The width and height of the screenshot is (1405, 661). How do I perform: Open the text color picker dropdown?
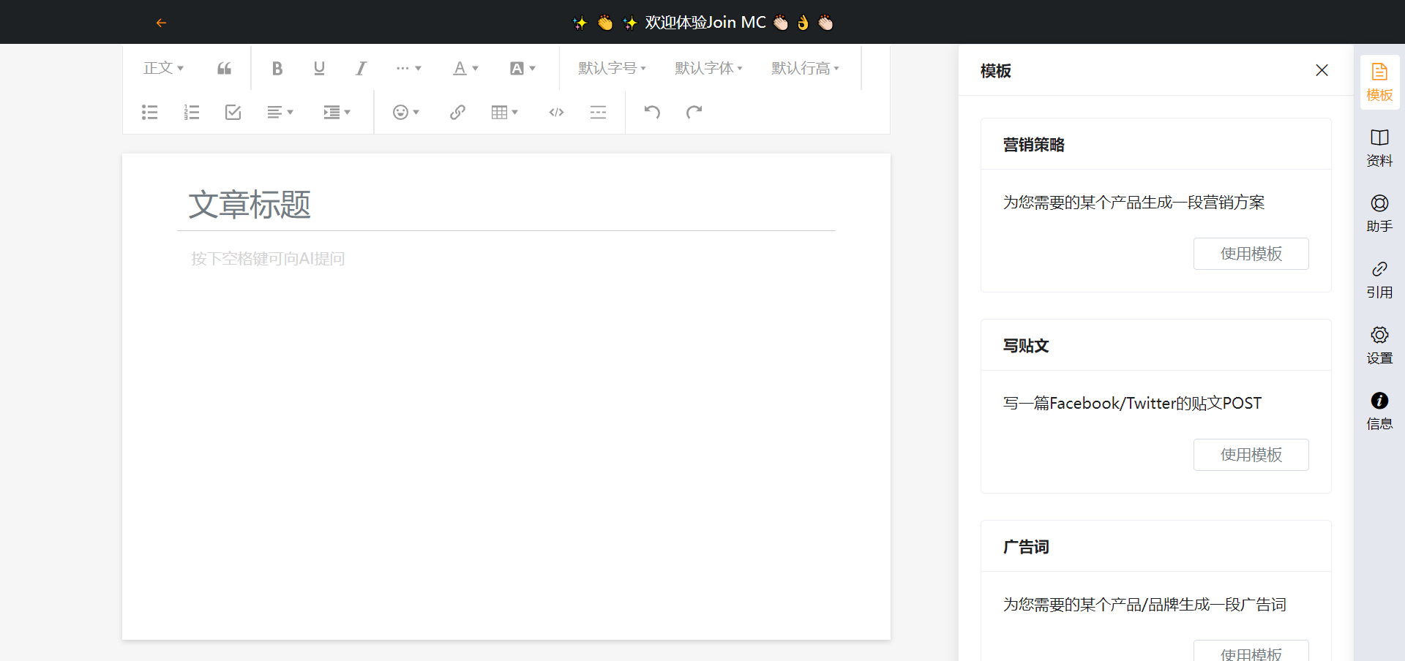tap(465, 69)
